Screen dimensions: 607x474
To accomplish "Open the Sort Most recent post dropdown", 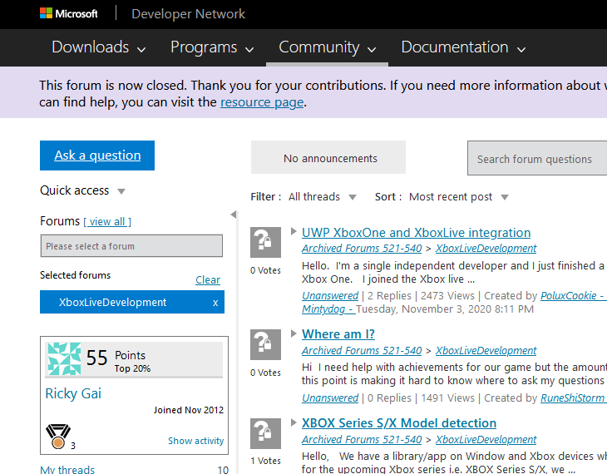I will 459,197.
